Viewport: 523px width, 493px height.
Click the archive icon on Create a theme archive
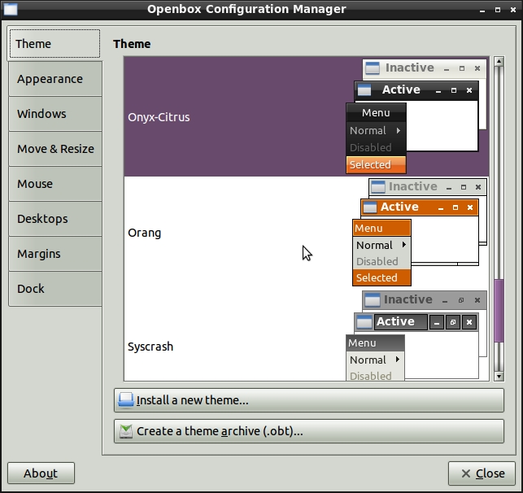(x=125, y=431)
